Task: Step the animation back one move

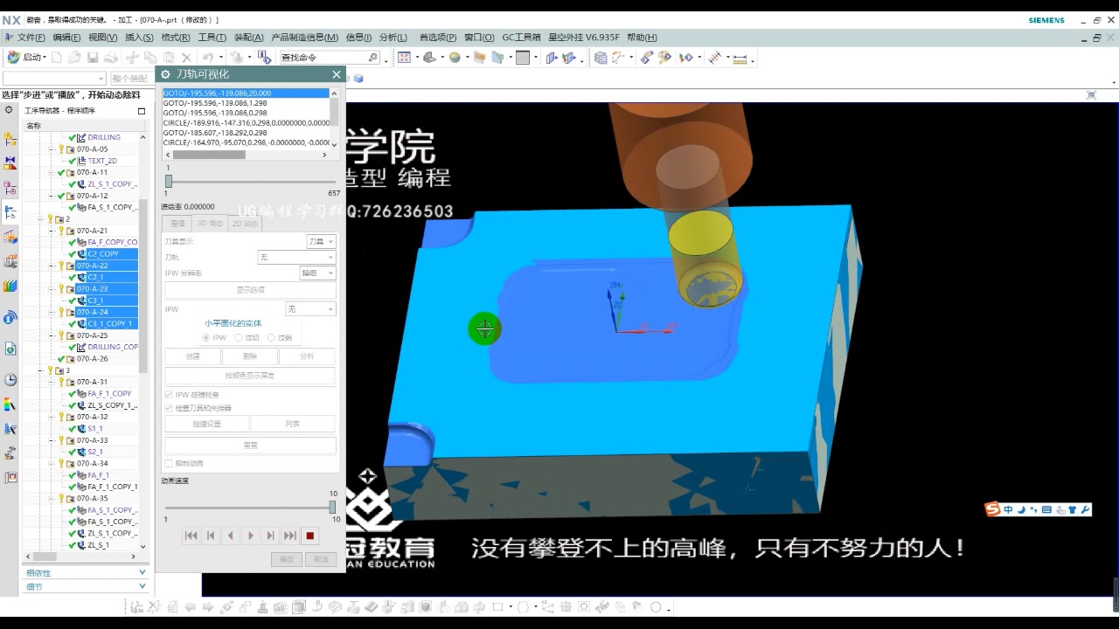Action: click(x=230, y=536)
